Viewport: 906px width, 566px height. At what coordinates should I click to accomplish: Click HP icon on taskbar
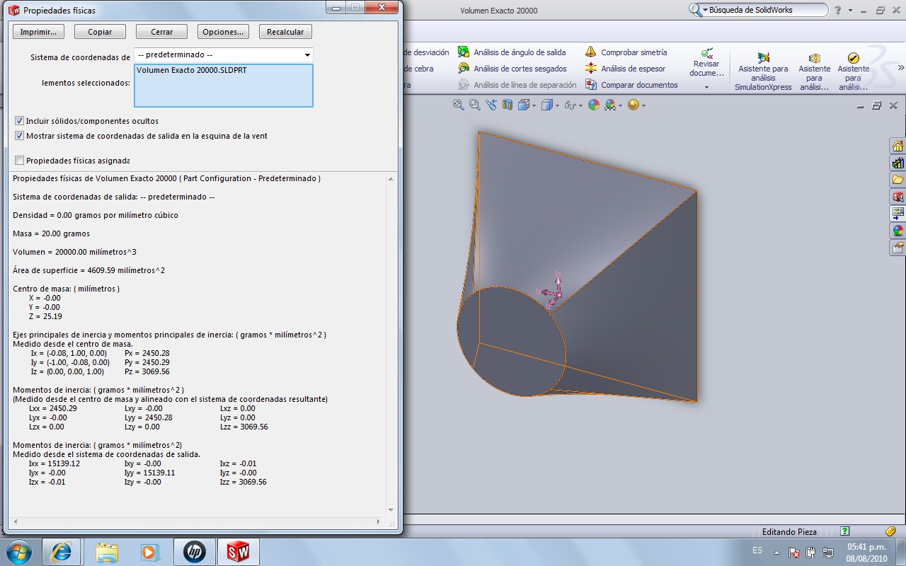194,552
